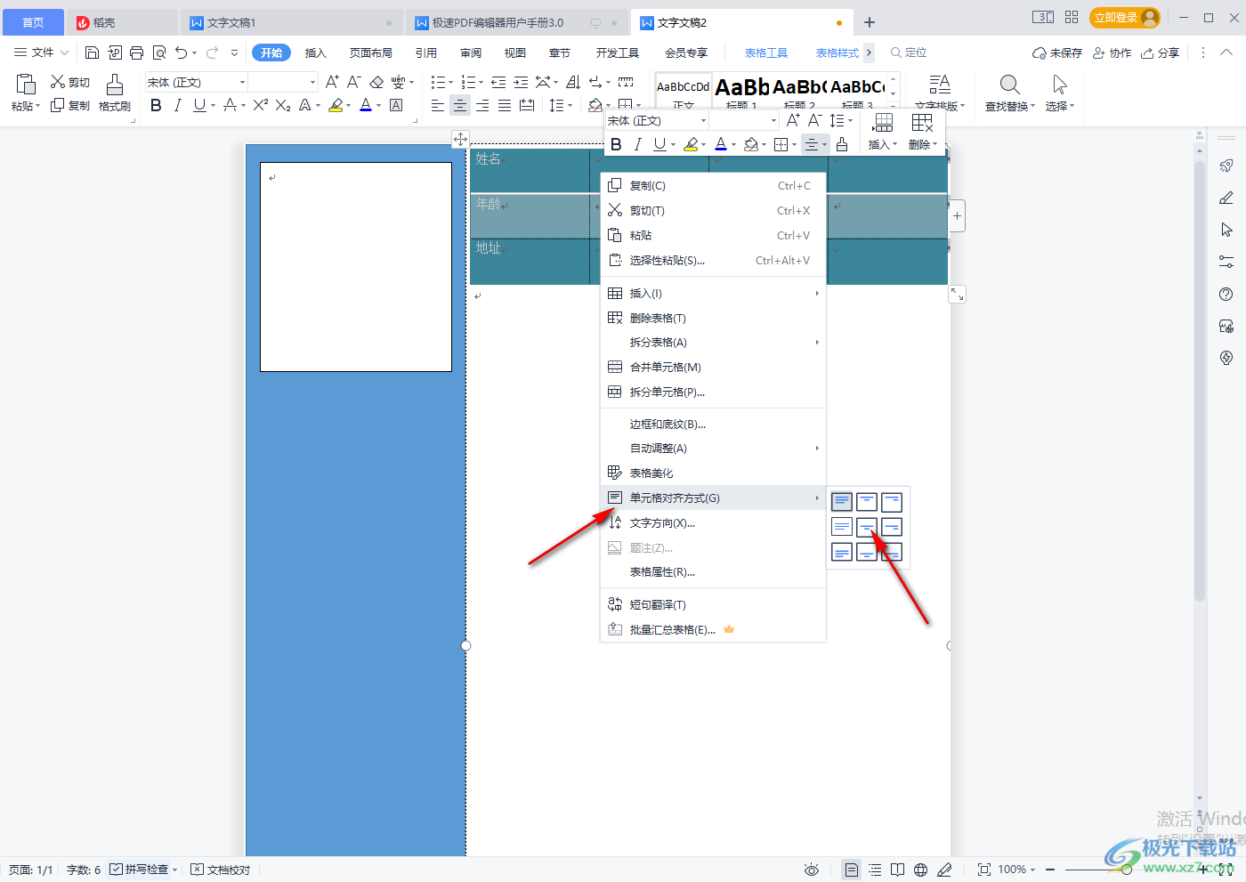
Task: Click the zoom slider handle in status bar
Action: pos(1127,870)
